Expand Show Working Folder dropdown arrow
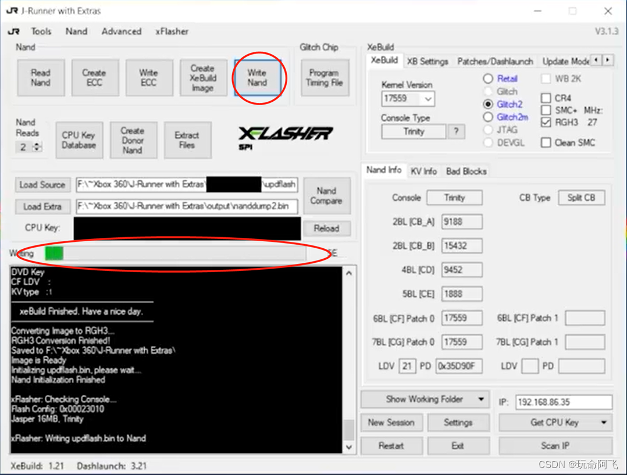The height and width of the screenshot is (475, 627). pos(481,399)
